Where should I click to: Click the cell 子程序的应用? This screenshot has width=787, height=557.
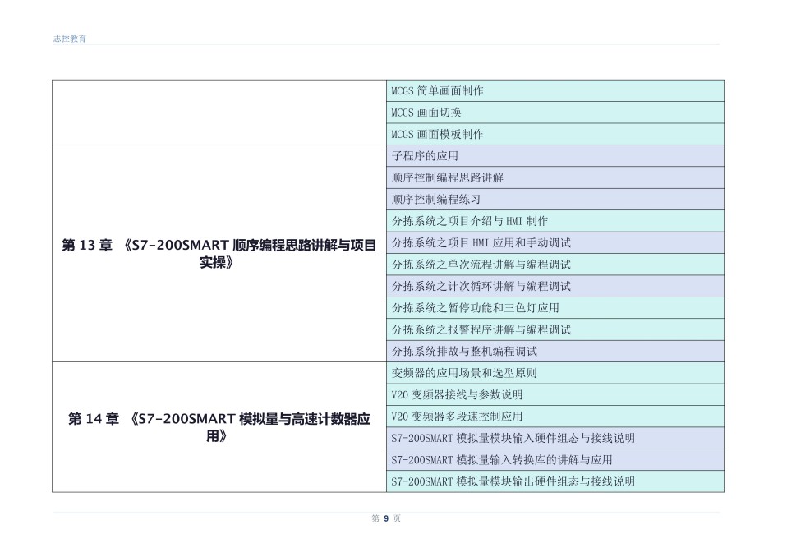[555, 156]
